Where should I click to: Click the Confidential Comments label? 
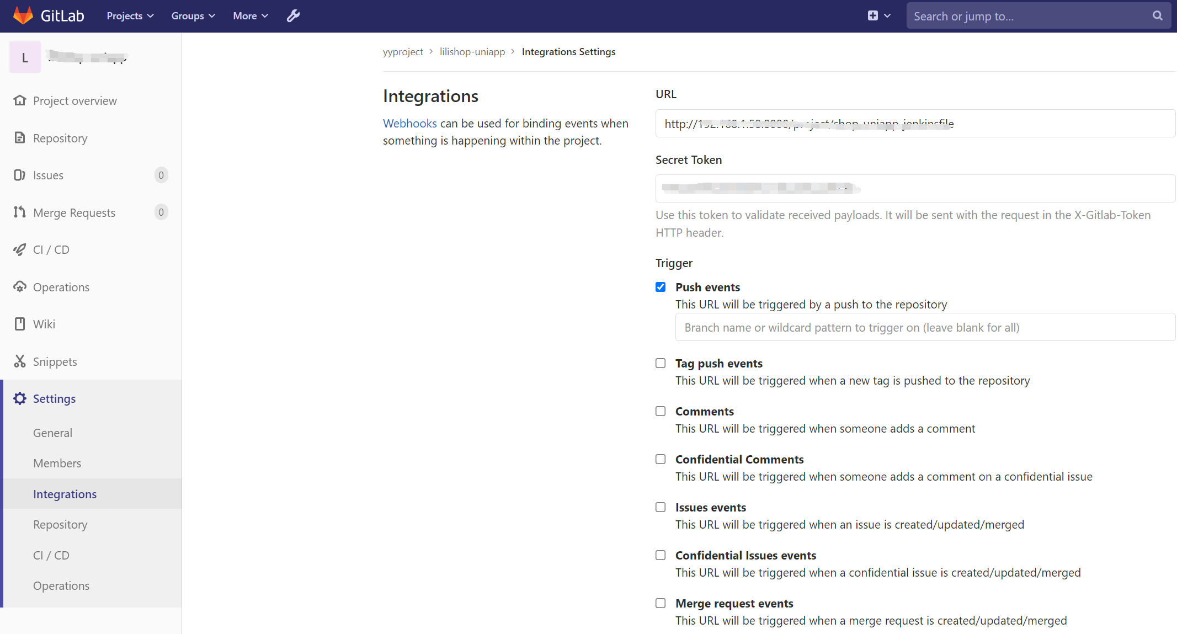[x=739, y=459]
